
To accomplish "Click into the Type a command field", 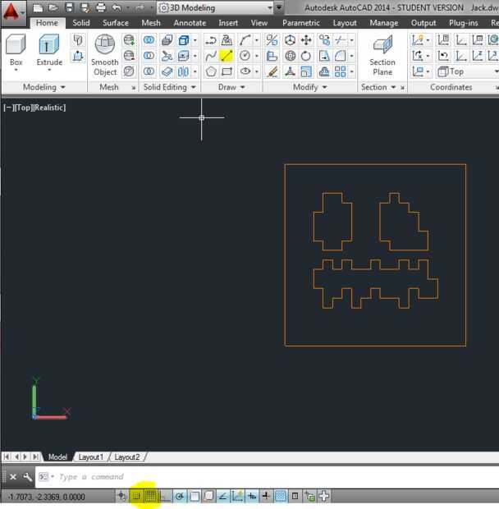I will (x=266, y=476).
